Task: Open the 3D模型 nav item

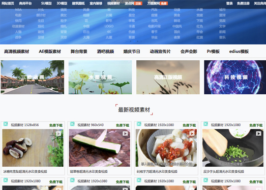Action: [x=62, y=4]
